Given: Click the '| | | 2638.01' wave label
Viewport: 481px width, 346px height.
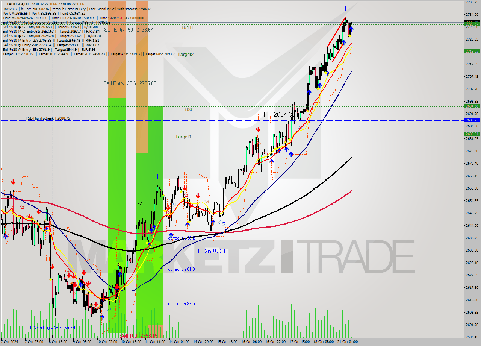Looking at the screenshot, I should tap(210, 251).
